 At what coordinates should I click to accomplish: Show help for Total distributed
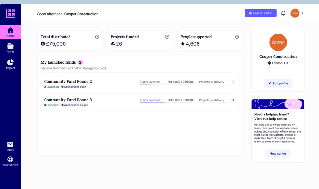[97, 37]
